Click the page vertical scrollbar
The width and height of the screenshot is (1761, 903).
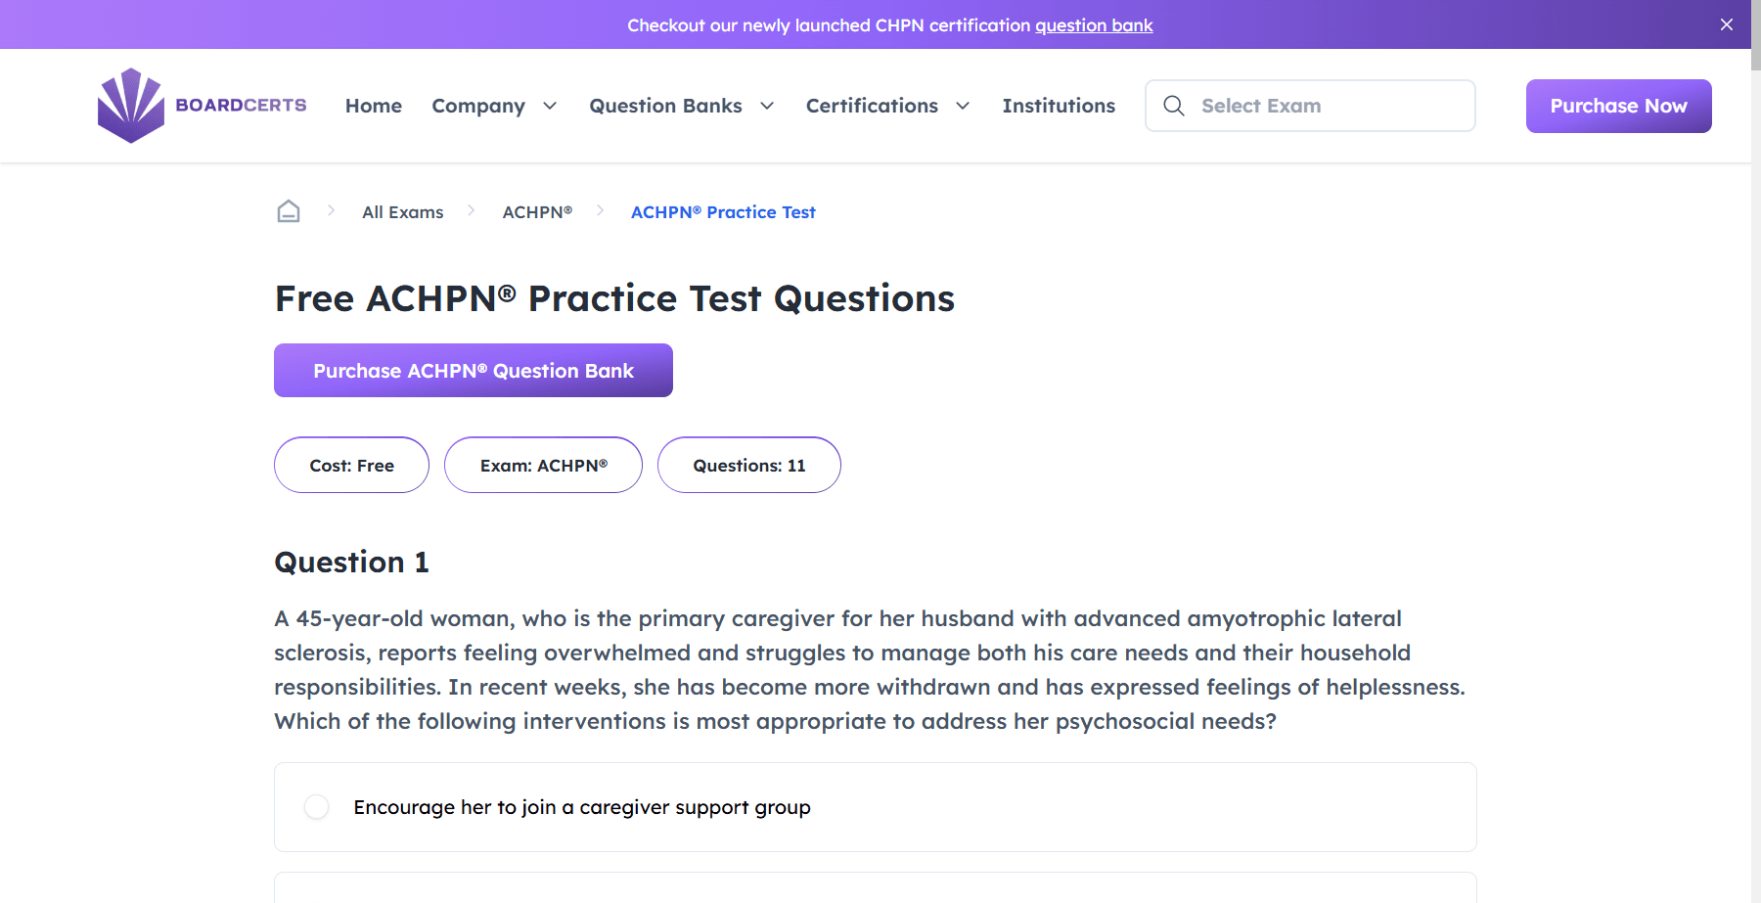pyautogui.click(x=1755, y=391)
